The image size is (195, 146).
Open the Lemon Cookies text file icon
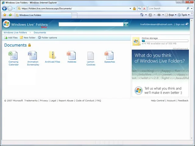tap(91, 56)
